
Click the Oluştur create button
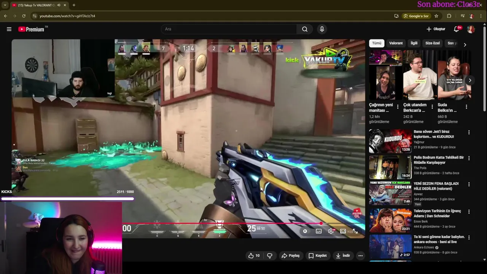(436, 29)
